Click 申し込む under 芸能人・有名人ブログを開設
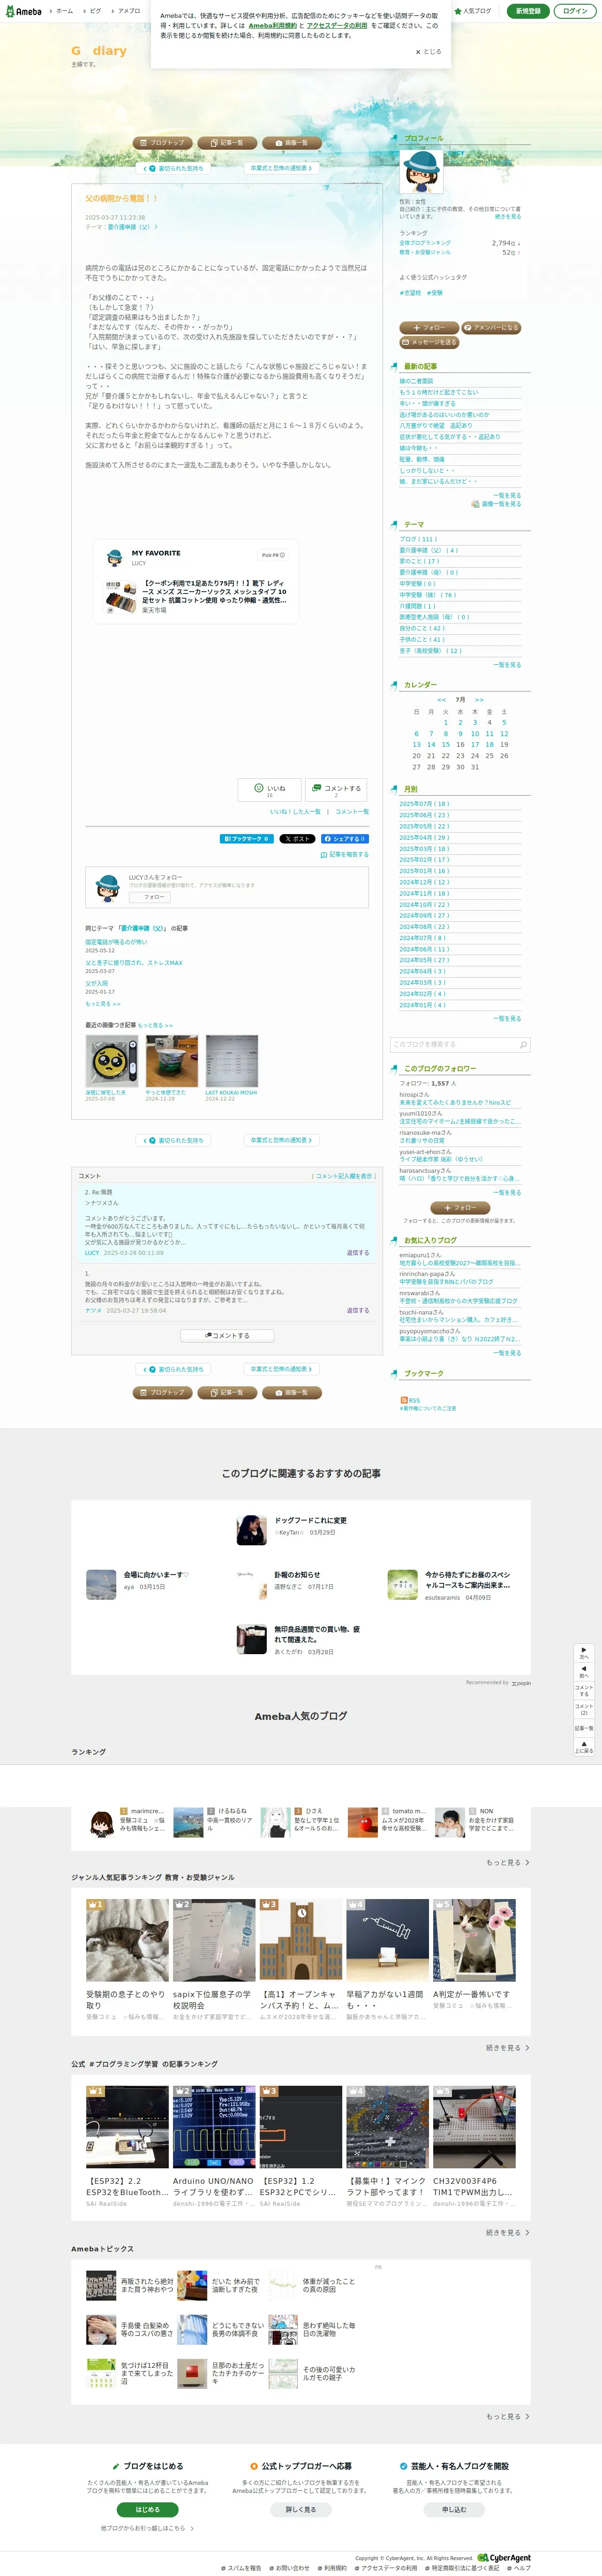 coord(454,2509)
